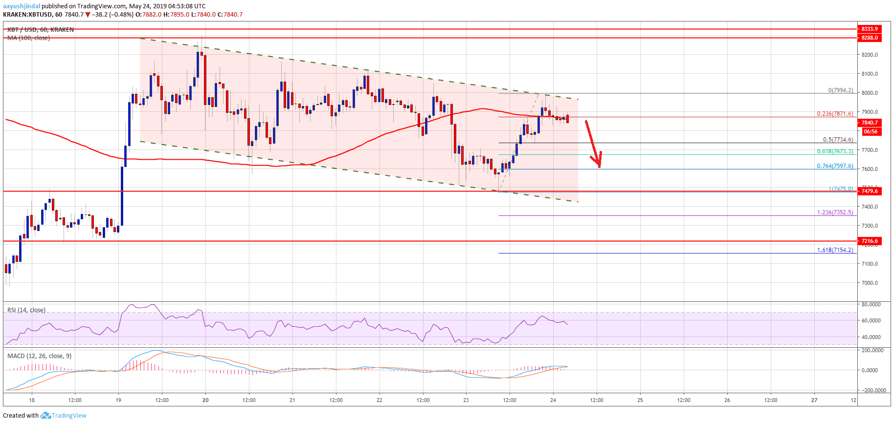Image resolution: width=894 pixels, height=424 pixels.
Task: Select the 0(7994.2) Fibonacci label
Action: [x=840, y=90]
